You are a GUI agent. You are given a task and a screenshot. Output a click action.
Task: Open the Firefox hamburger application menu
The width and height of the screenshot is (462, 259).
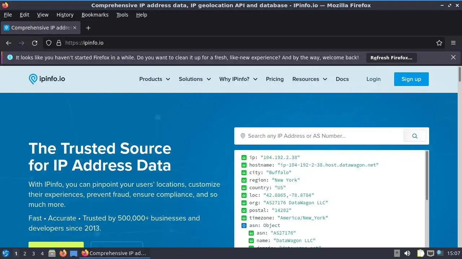pyautogui.click(x=453, y=43)
